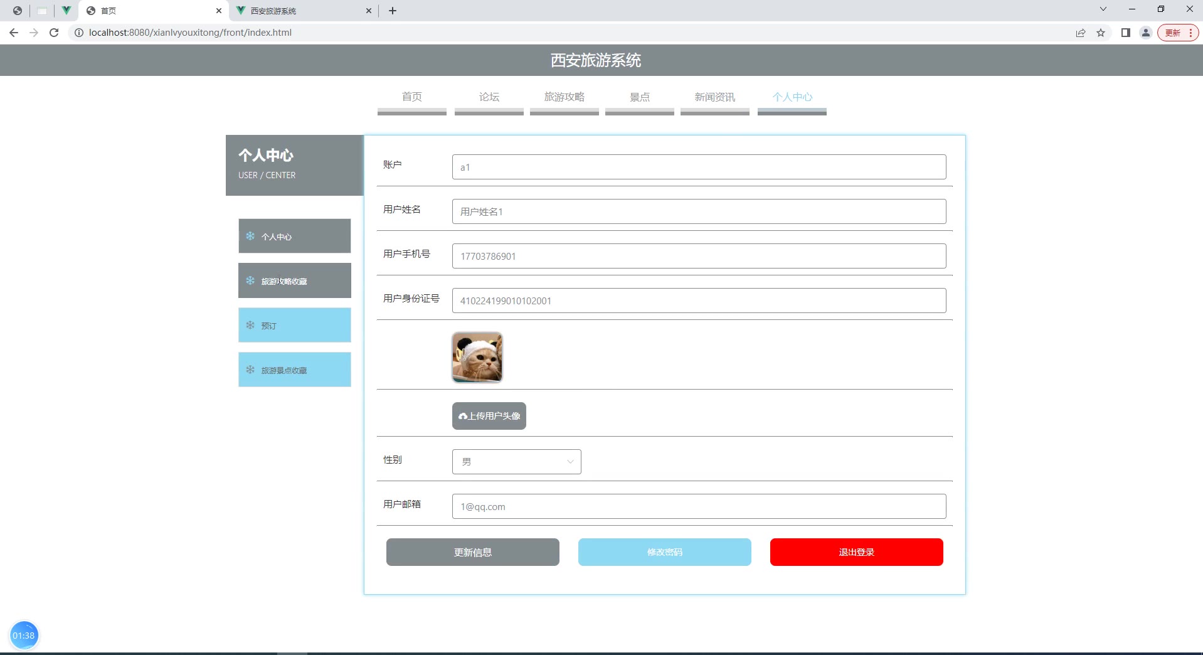Click the 用户手机号 input field
This screenshot has height=655, width=1203.
(699, 256)
